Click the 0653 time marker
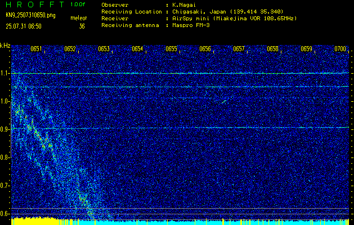The width and height of the screenshot is (354, 225). (x=104, y=49)
